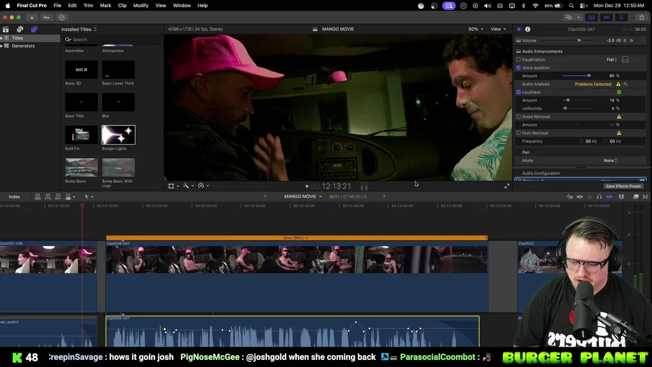Viewport: 652px width, 367px height.
Task: Enable the Noise Removal checkbox
Action: (x=519, y=117)
